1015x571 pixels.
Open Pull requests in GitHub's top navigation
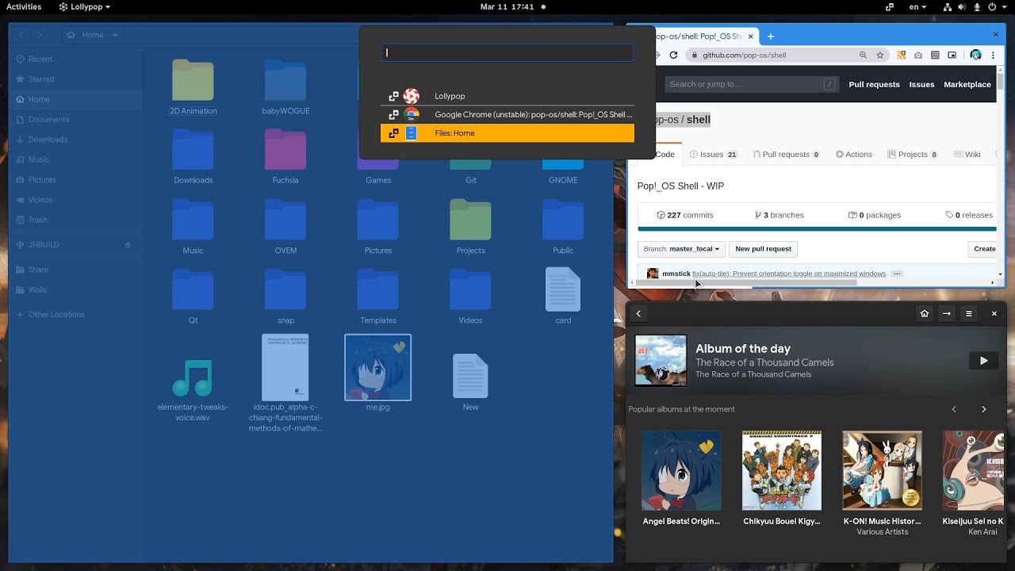(x=874, y=84)
